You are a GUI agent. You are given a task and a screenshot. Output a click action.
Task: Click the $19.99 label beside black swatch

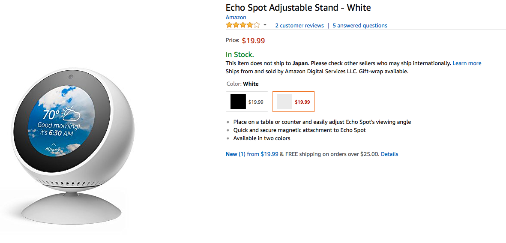click(x=256, y=102)
